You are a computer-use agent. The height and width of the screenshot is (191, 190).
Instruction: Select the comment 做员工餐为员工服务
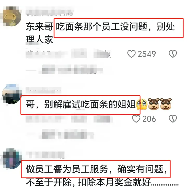click(67, 169)
